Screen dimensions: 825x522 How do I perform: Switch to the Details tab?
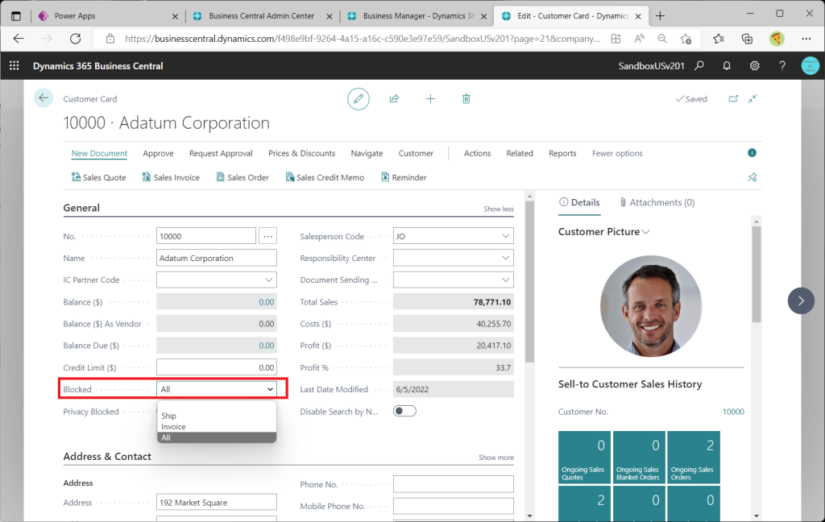point(579,202)
